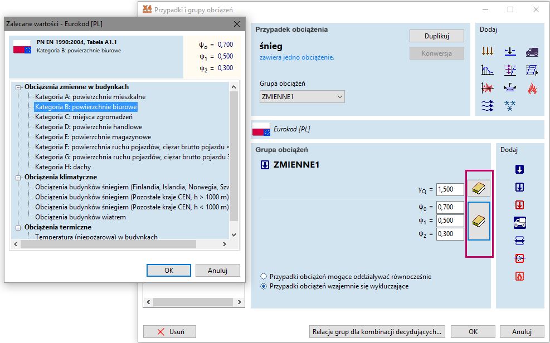
Task: Add a wind load case using wavy arrows icon
Action: tap(488, 106)
